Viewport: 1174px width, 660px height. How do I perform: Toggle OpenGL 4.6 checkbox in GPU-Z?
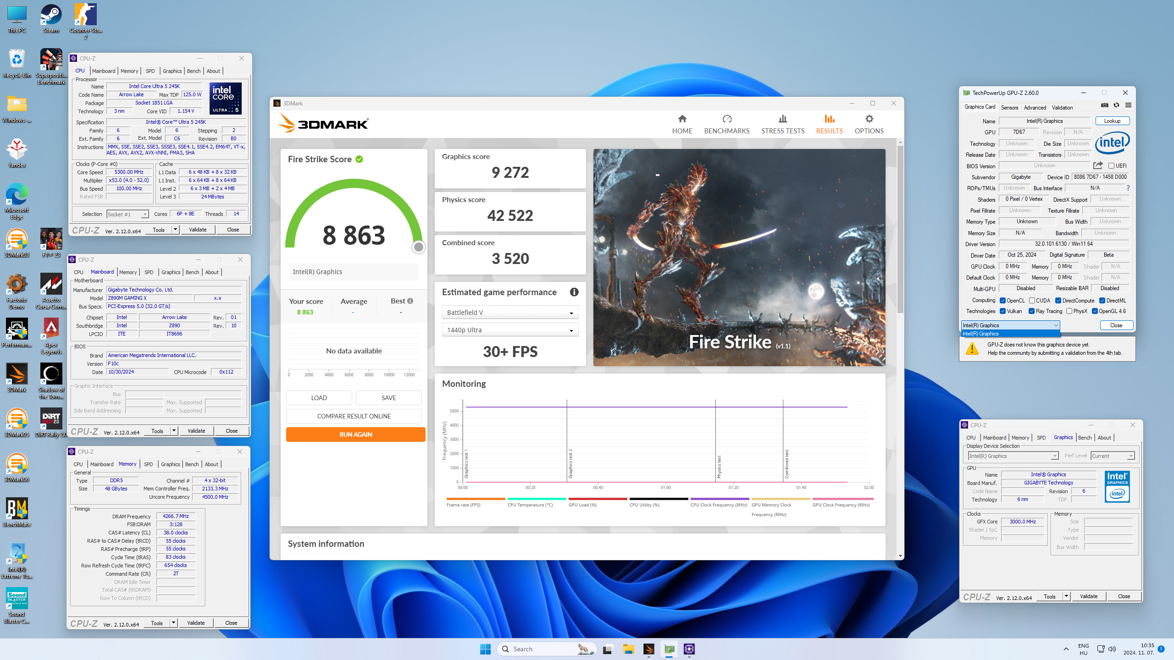click(1095, 311)
